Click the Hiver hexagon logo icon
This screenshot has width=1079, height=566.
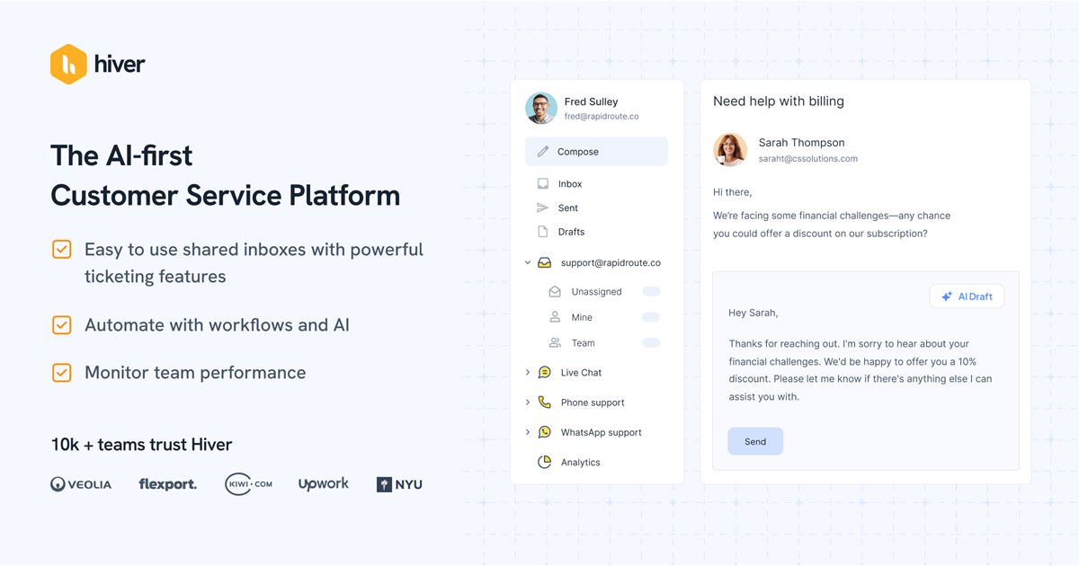pos(68,64)
